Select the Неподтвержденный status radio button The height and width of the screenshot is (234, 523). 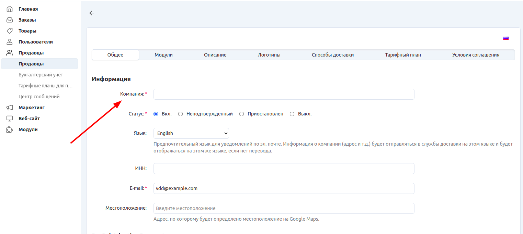181,114
